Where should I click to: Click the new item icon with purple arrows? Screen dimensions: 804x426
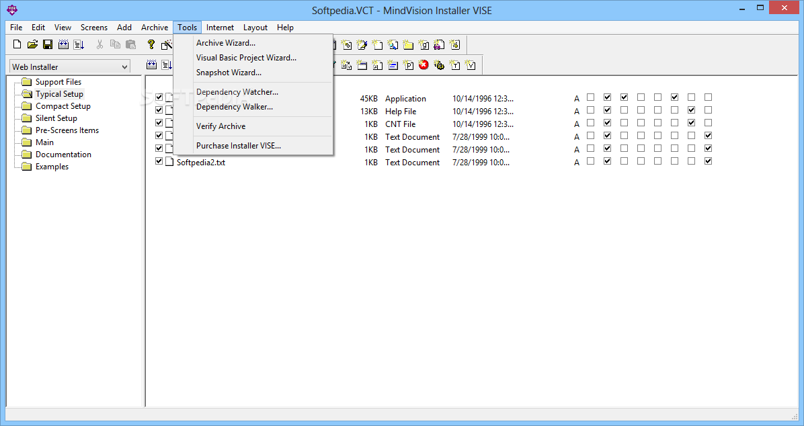pos(439,44)
